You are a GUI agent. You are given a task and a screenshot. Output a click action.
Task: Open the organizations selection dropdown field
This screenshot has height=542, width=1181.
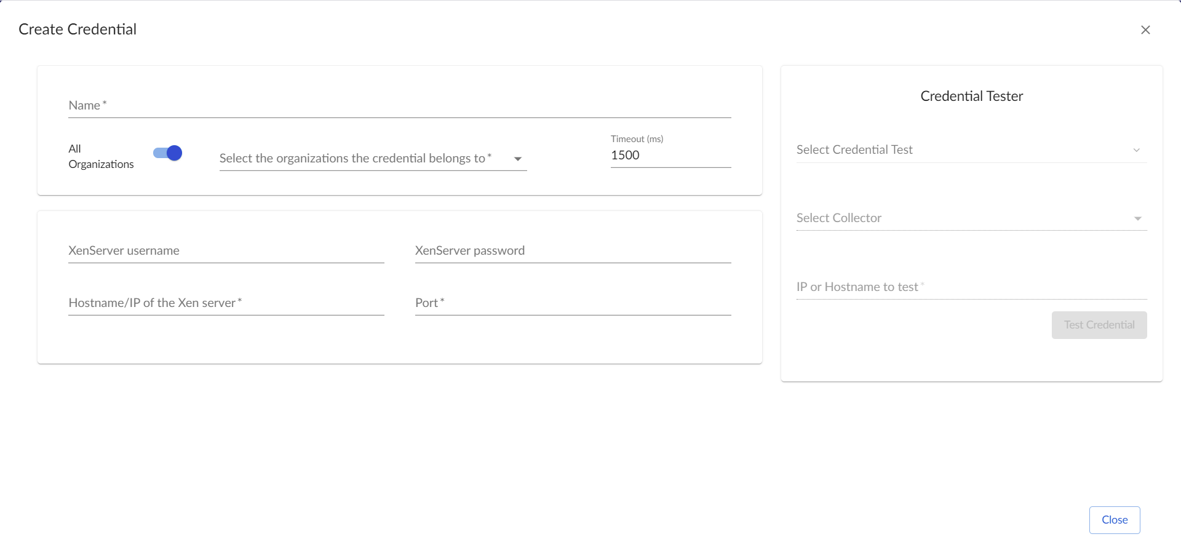[363, 159]
